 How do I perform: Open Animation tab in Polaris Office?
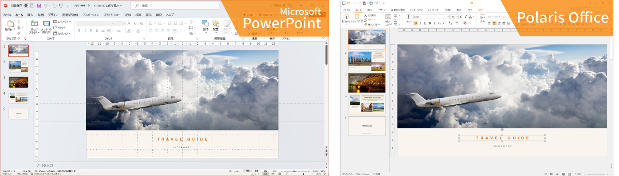pyautogui.click(x=416, y=10)
